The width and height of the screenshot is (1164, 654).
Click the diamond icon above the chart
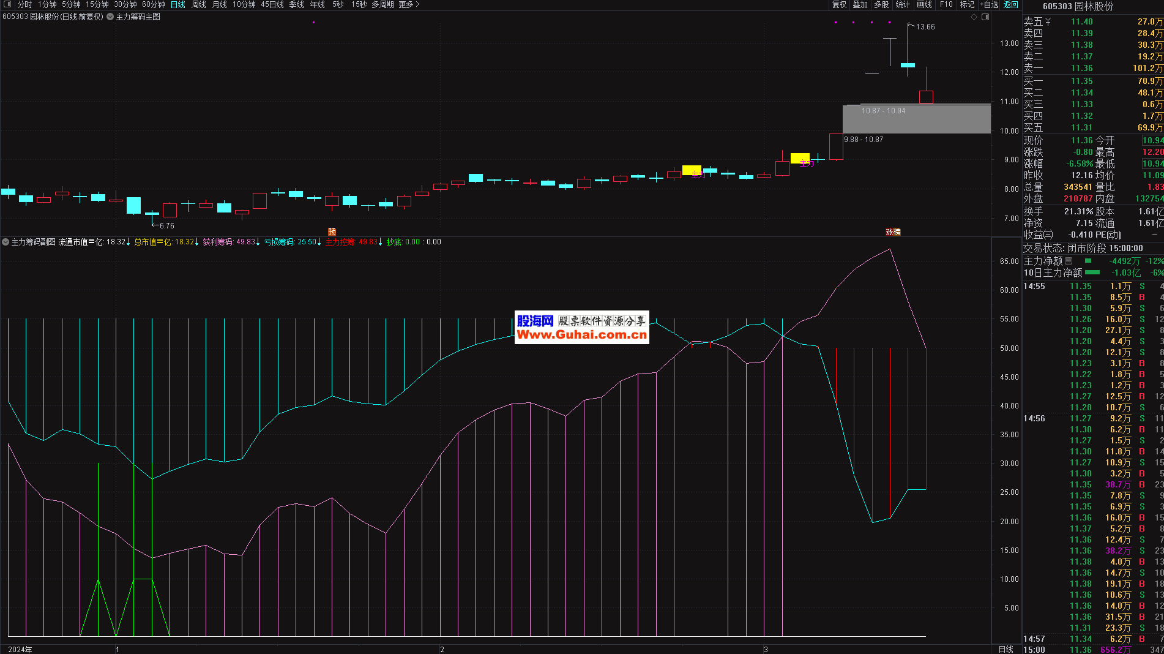974,17
